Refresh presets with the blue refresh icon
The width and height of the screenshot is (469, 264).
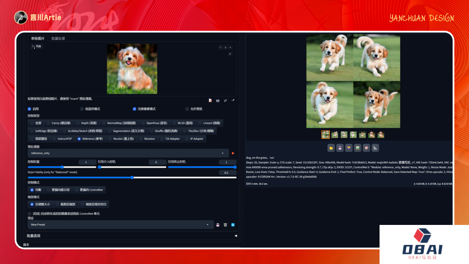[233, 225]
